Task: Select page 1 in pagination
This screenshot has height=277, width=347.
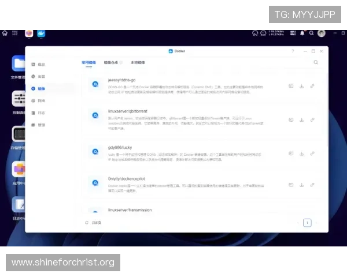Action: tap(307, 223)
